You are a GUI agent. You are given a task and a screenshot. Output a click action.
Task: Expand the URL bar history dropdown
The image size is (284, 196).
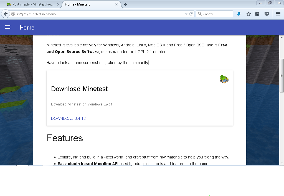(186, 14)
